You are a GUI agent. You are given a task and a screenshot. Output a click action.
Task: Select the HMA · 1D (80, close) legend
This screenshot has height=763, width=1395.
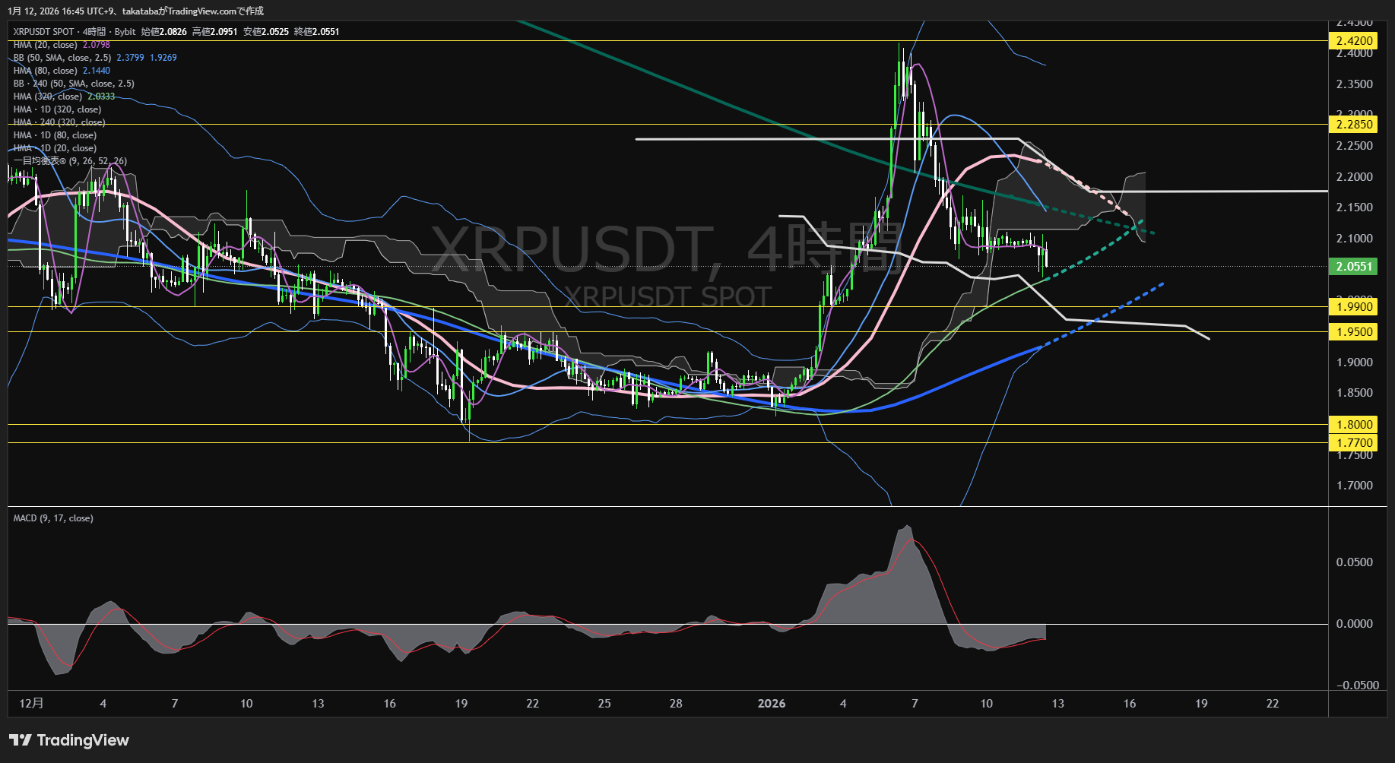(55, 135)
